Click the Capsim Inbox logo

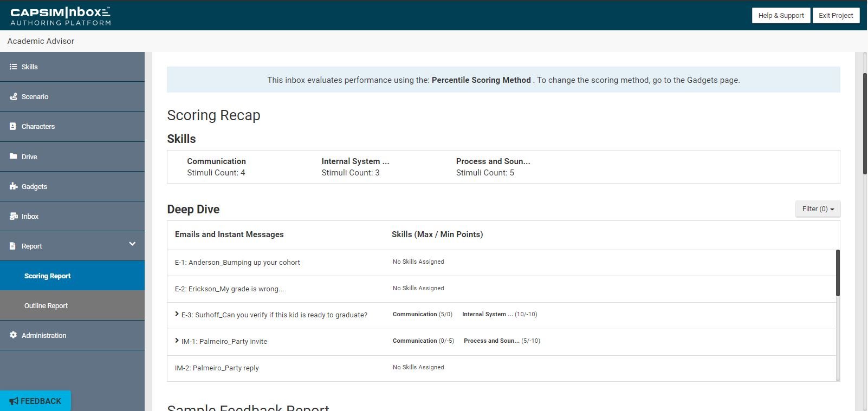pos(61,16)
